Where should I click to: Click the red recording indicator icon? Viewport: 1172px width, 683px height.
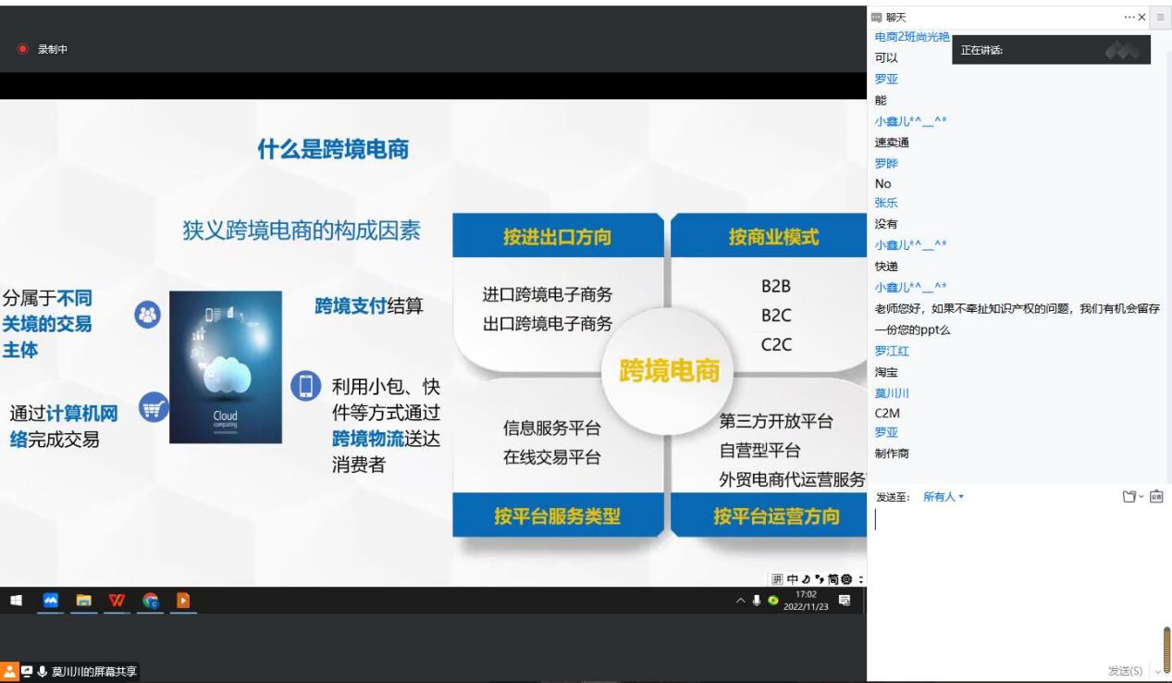click(23, 49)
